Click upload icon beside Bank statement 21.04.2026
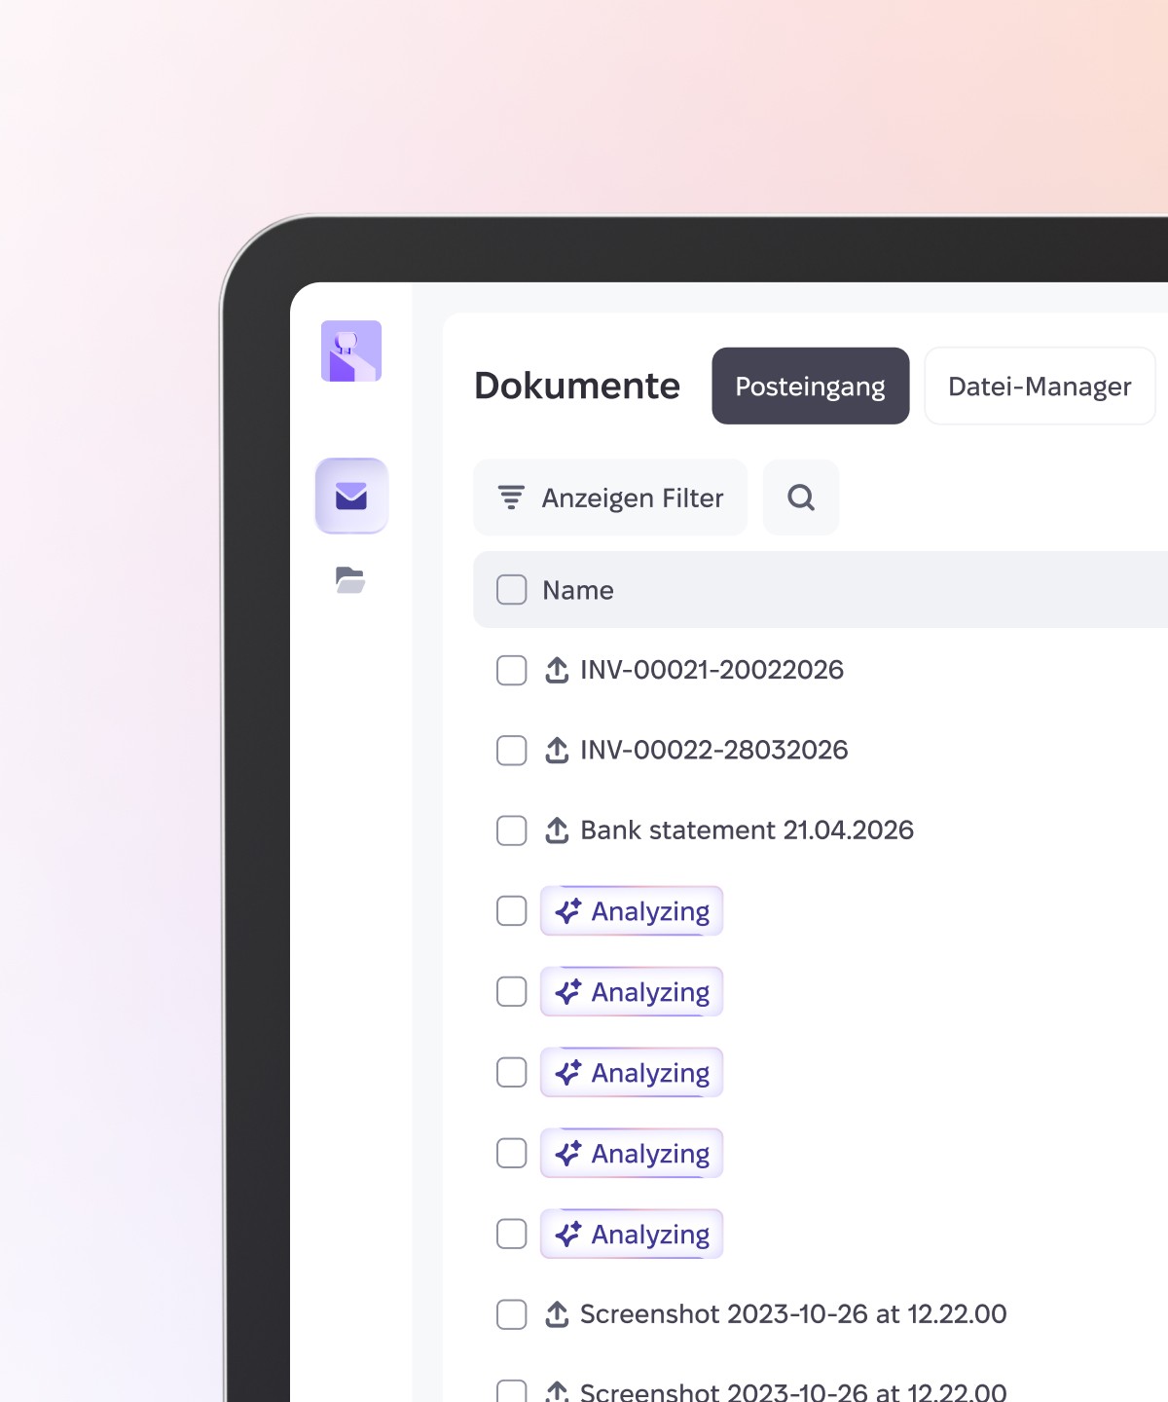1168x1402 pixels. [557, 830]
